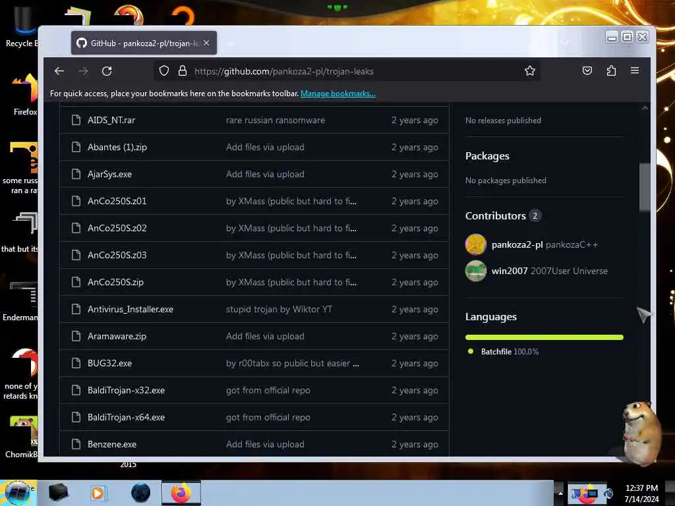The width and height of the screenshot is (675, 506).
Task: Open the dark globe taskbar icon
Action: (140, 493)
